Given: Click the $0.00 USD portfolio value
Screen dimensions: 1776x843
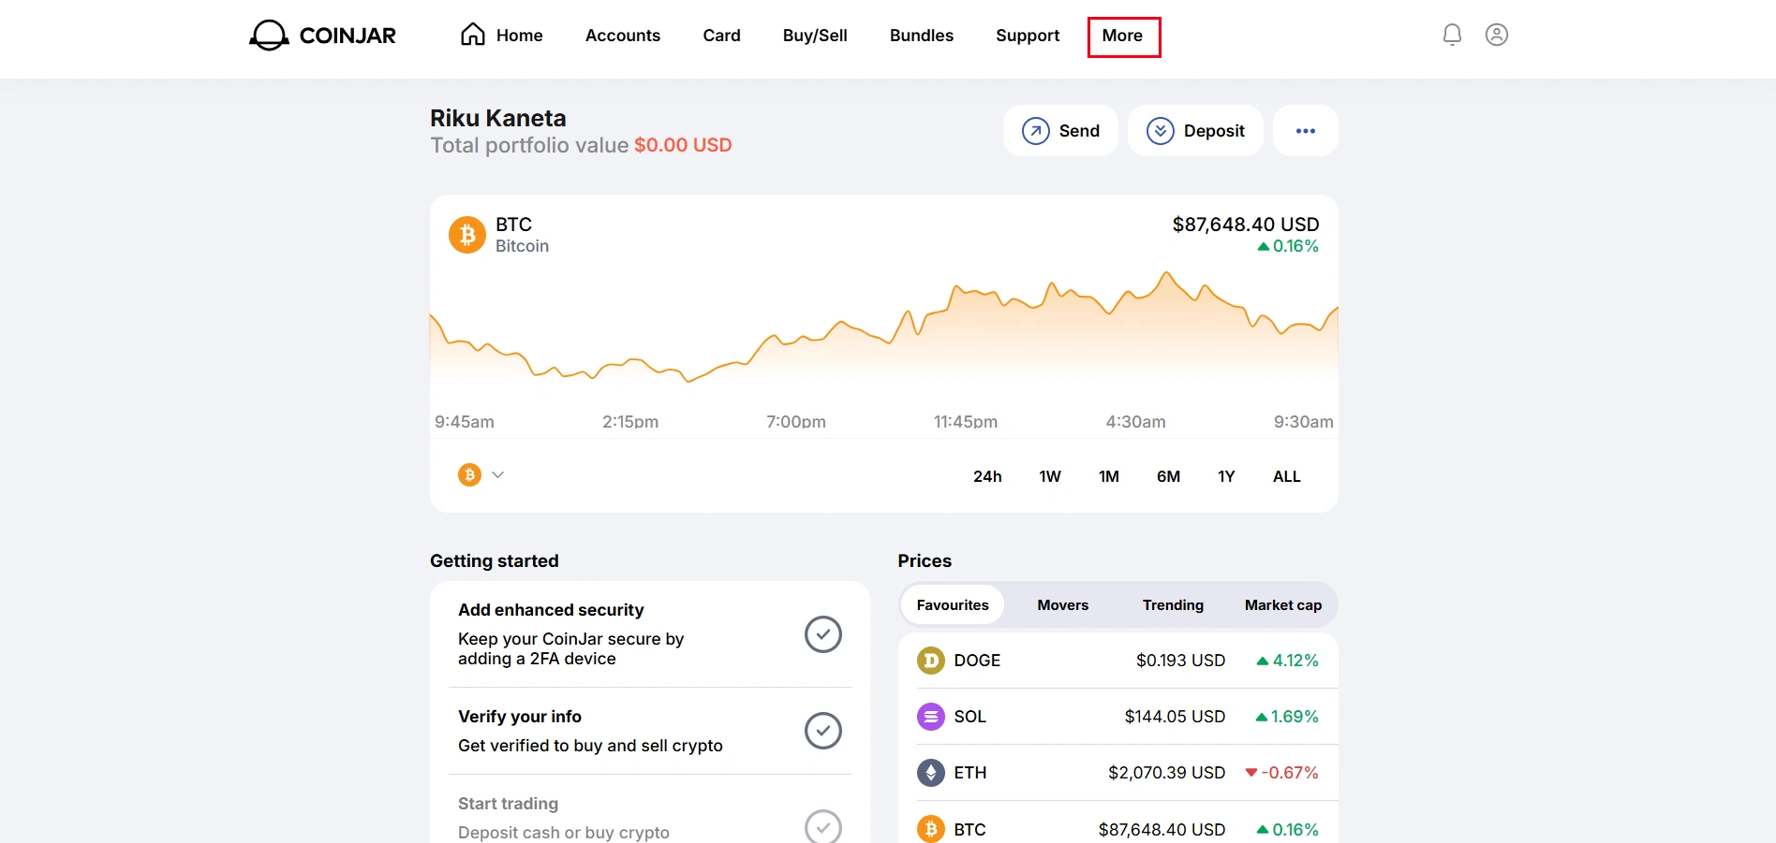Looking at the screenshot, I should [683, 145].
